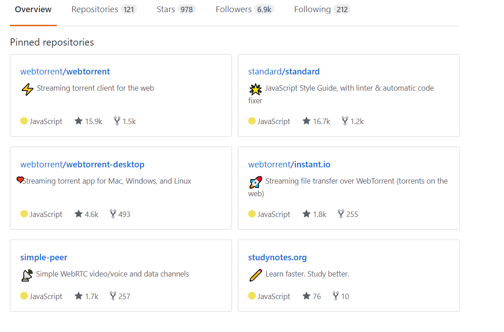
Task: Click 'Learn faster. Study better.' description
Action: click(307, 274)
